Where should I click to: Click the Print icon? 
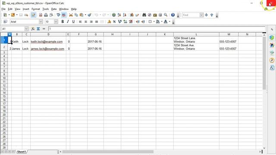(46, 15)
